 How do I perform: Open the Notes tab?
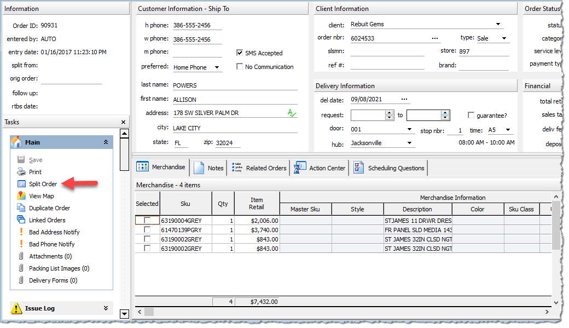208,168
